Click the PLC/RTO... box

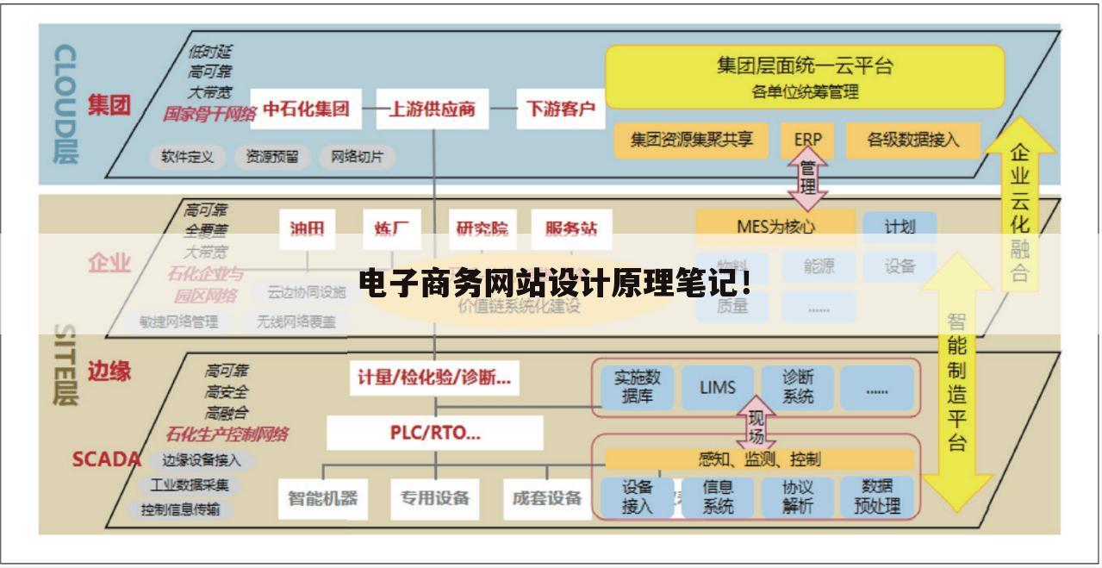point(435,433)
